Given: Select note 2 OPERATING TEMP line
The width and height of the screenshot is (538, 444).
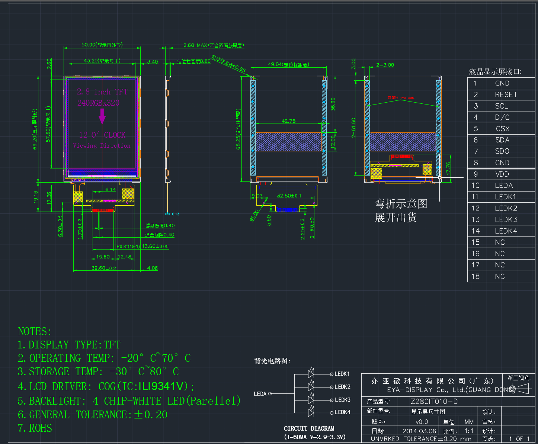Looking at the screenshot, I should [104, 358].
